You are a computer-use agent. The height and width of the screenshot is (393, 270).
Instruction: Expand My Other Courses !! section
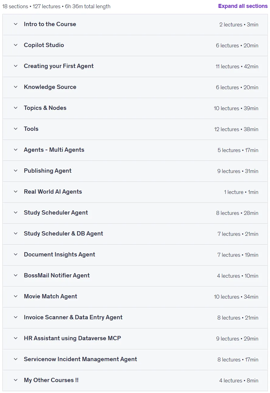pyautogui.click(x=135, y=380)
